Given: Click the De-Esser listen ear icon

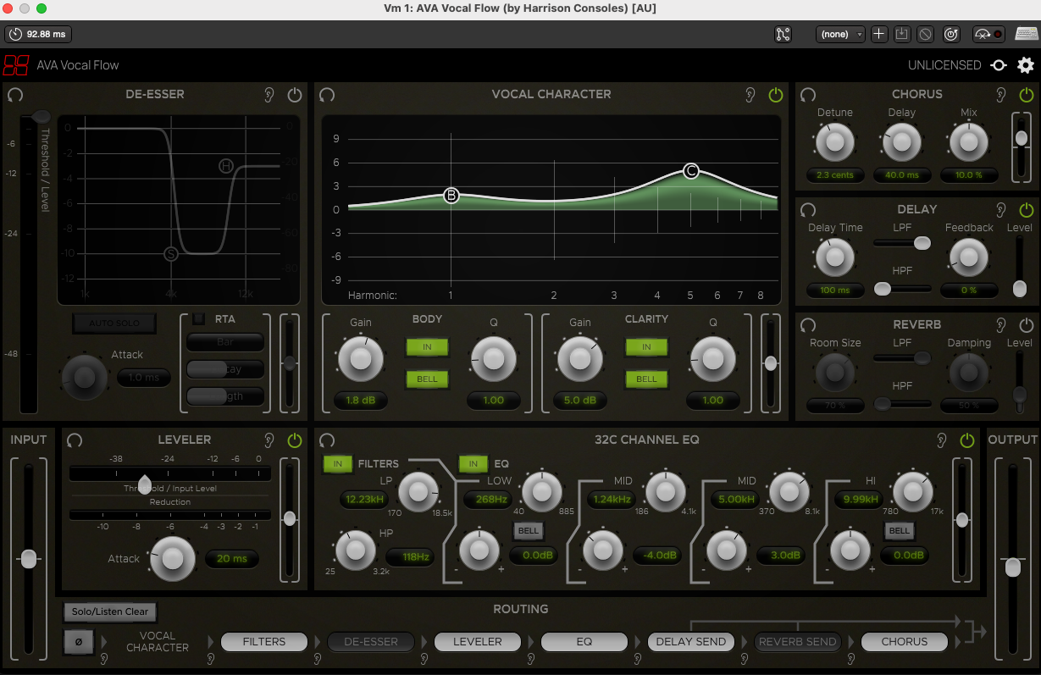Looking at the screenshot, I should pos(269,95).
